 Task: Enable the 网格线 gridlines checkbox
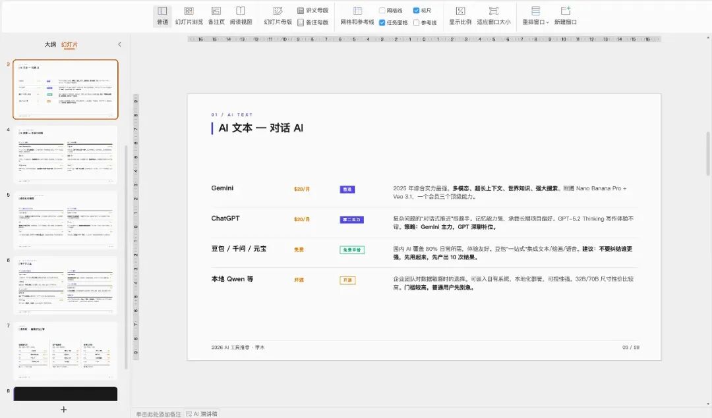click(x=382, y=11)
